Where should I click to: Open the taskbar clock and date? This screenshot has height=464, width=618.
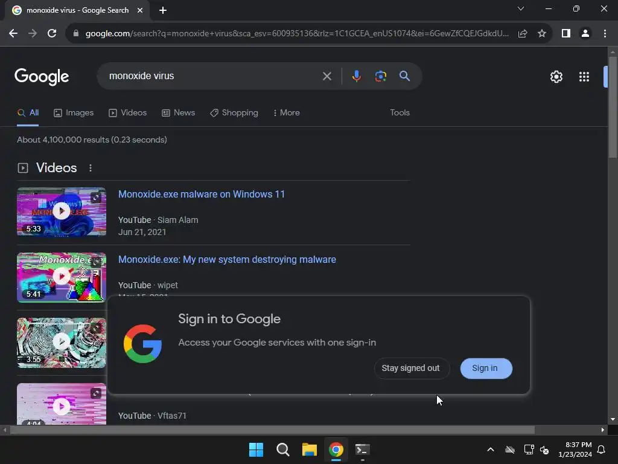click(x=575, y=449)
